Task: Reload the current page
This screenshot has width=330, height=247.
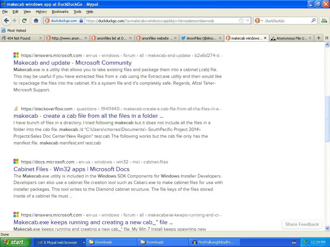Action: (24, 21)
